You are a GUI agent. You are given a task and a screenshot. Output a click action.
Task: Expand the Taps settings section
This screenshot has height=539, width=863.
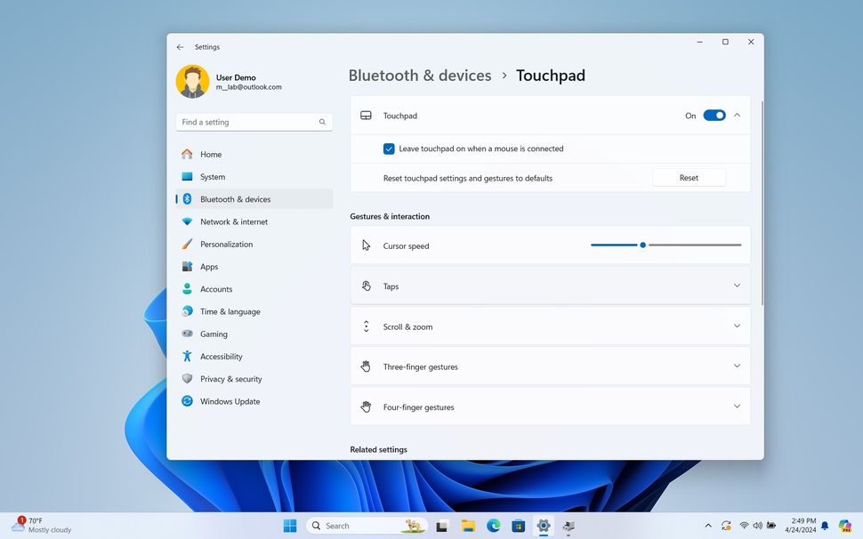pos(737,286)
